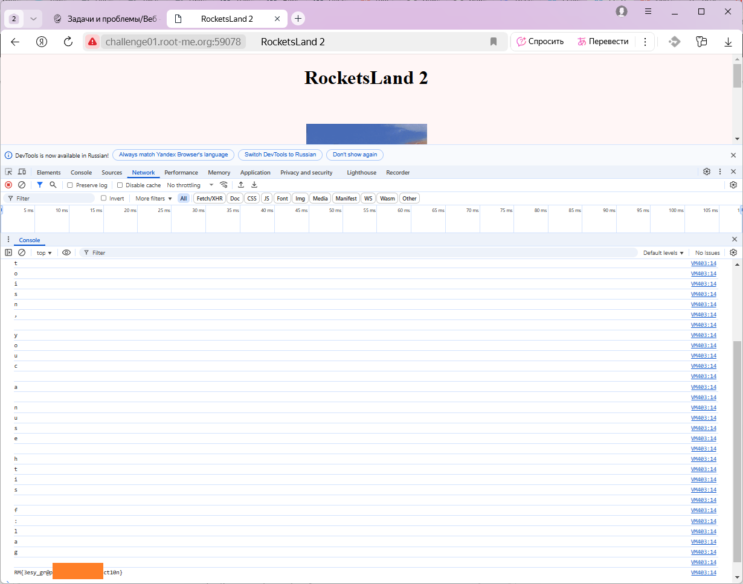Open network conditions wifi icon

click(224, 185)
